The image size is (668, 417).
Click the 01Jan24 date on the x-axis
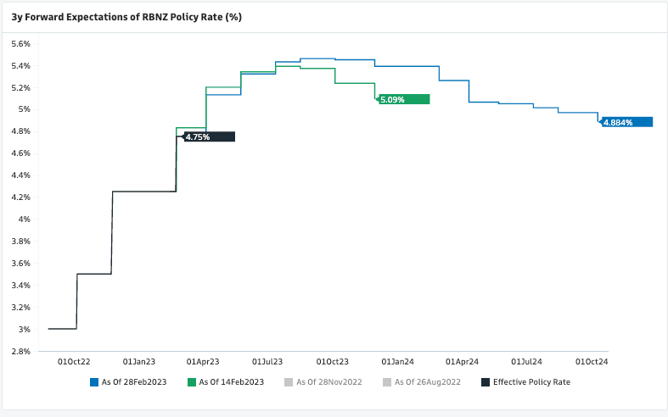[x=396, y=361]
